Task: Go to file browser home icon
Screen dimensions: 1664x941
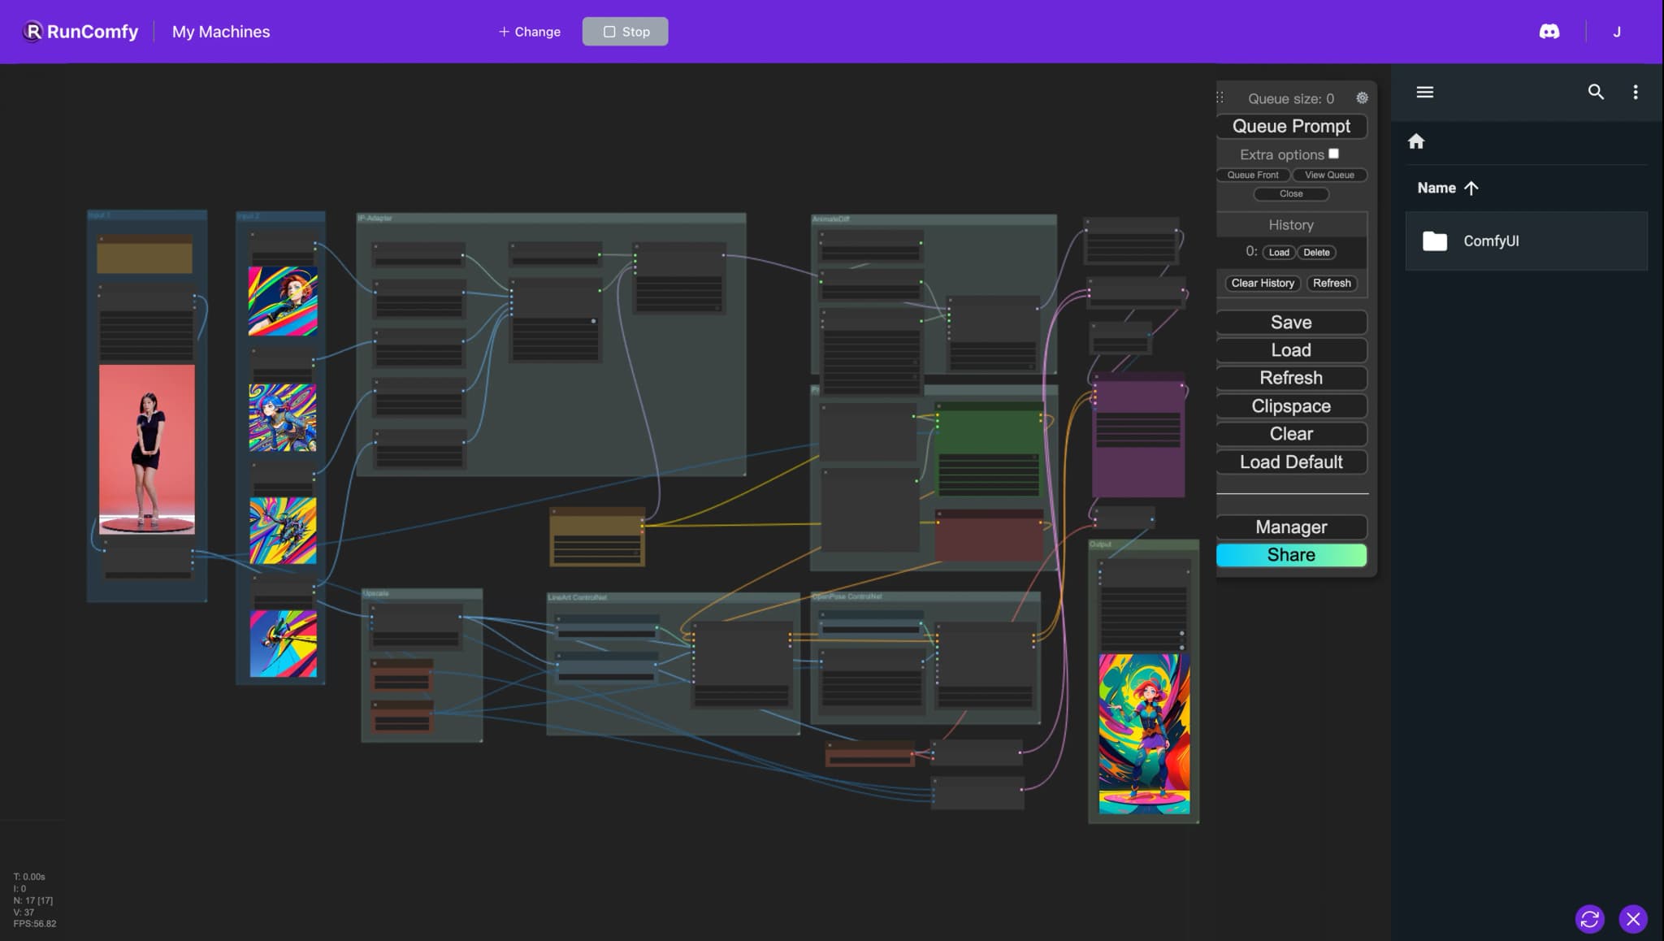Action: [x=1416, y=141]
